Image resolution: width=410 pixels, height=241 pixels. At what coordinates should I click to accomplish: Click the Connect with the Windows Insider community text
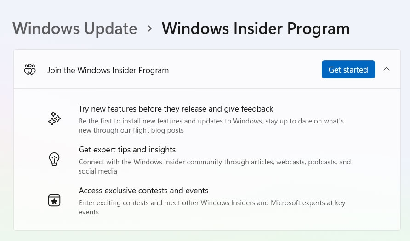[215, 166]
